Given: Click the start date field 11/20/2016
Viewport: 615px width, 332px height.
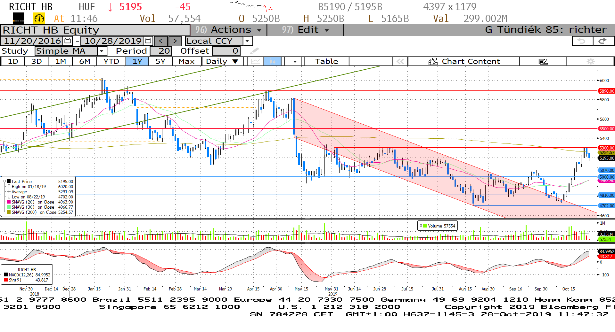Looking at the screenshot, I should (x=32, y=41).
